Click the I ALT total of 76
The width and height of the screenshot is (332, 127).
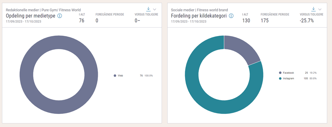82,21
